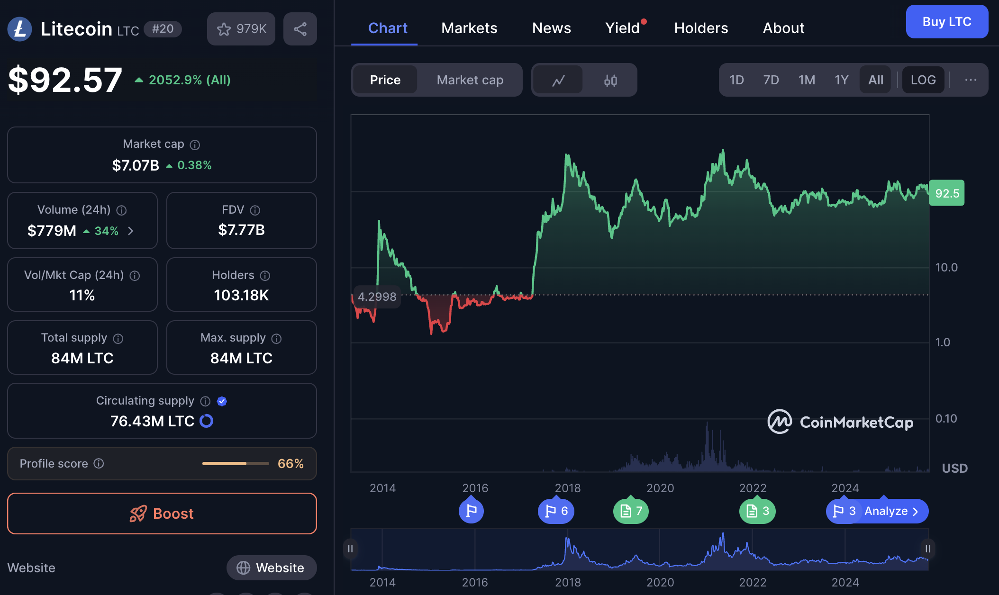999x595 pixels.
Task: Click the 2018 event marker with 6
Action: (x=556, y=511)
